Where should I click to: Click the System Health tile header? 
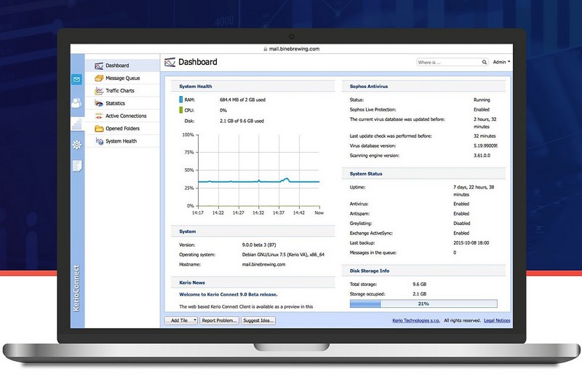click(x=252, y=86)
